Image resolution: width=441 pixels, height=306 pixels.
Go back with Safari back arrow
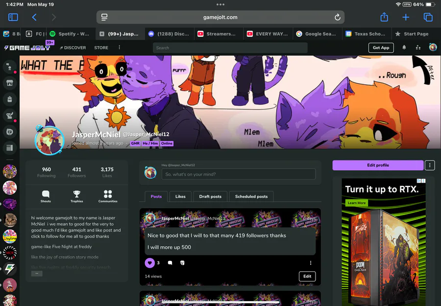click(34, 17)
